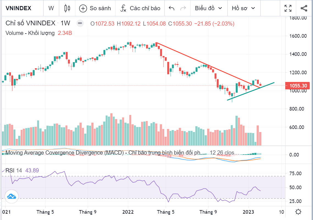Click the 1055.30 current price label

[297, 86]
